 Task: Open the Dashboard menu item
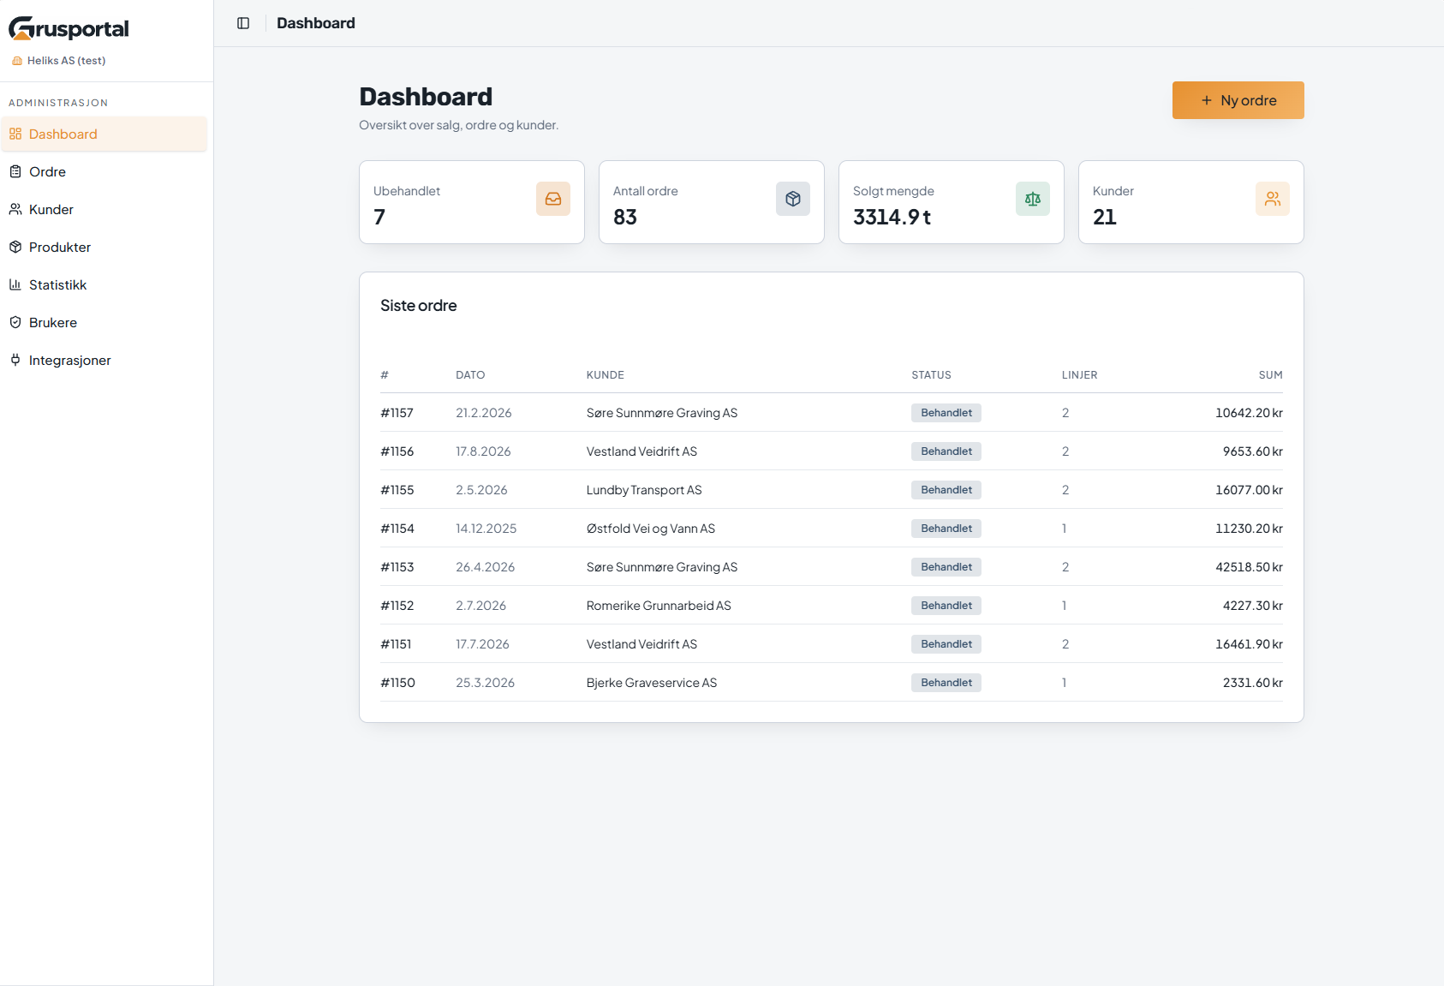pos(104,134)
